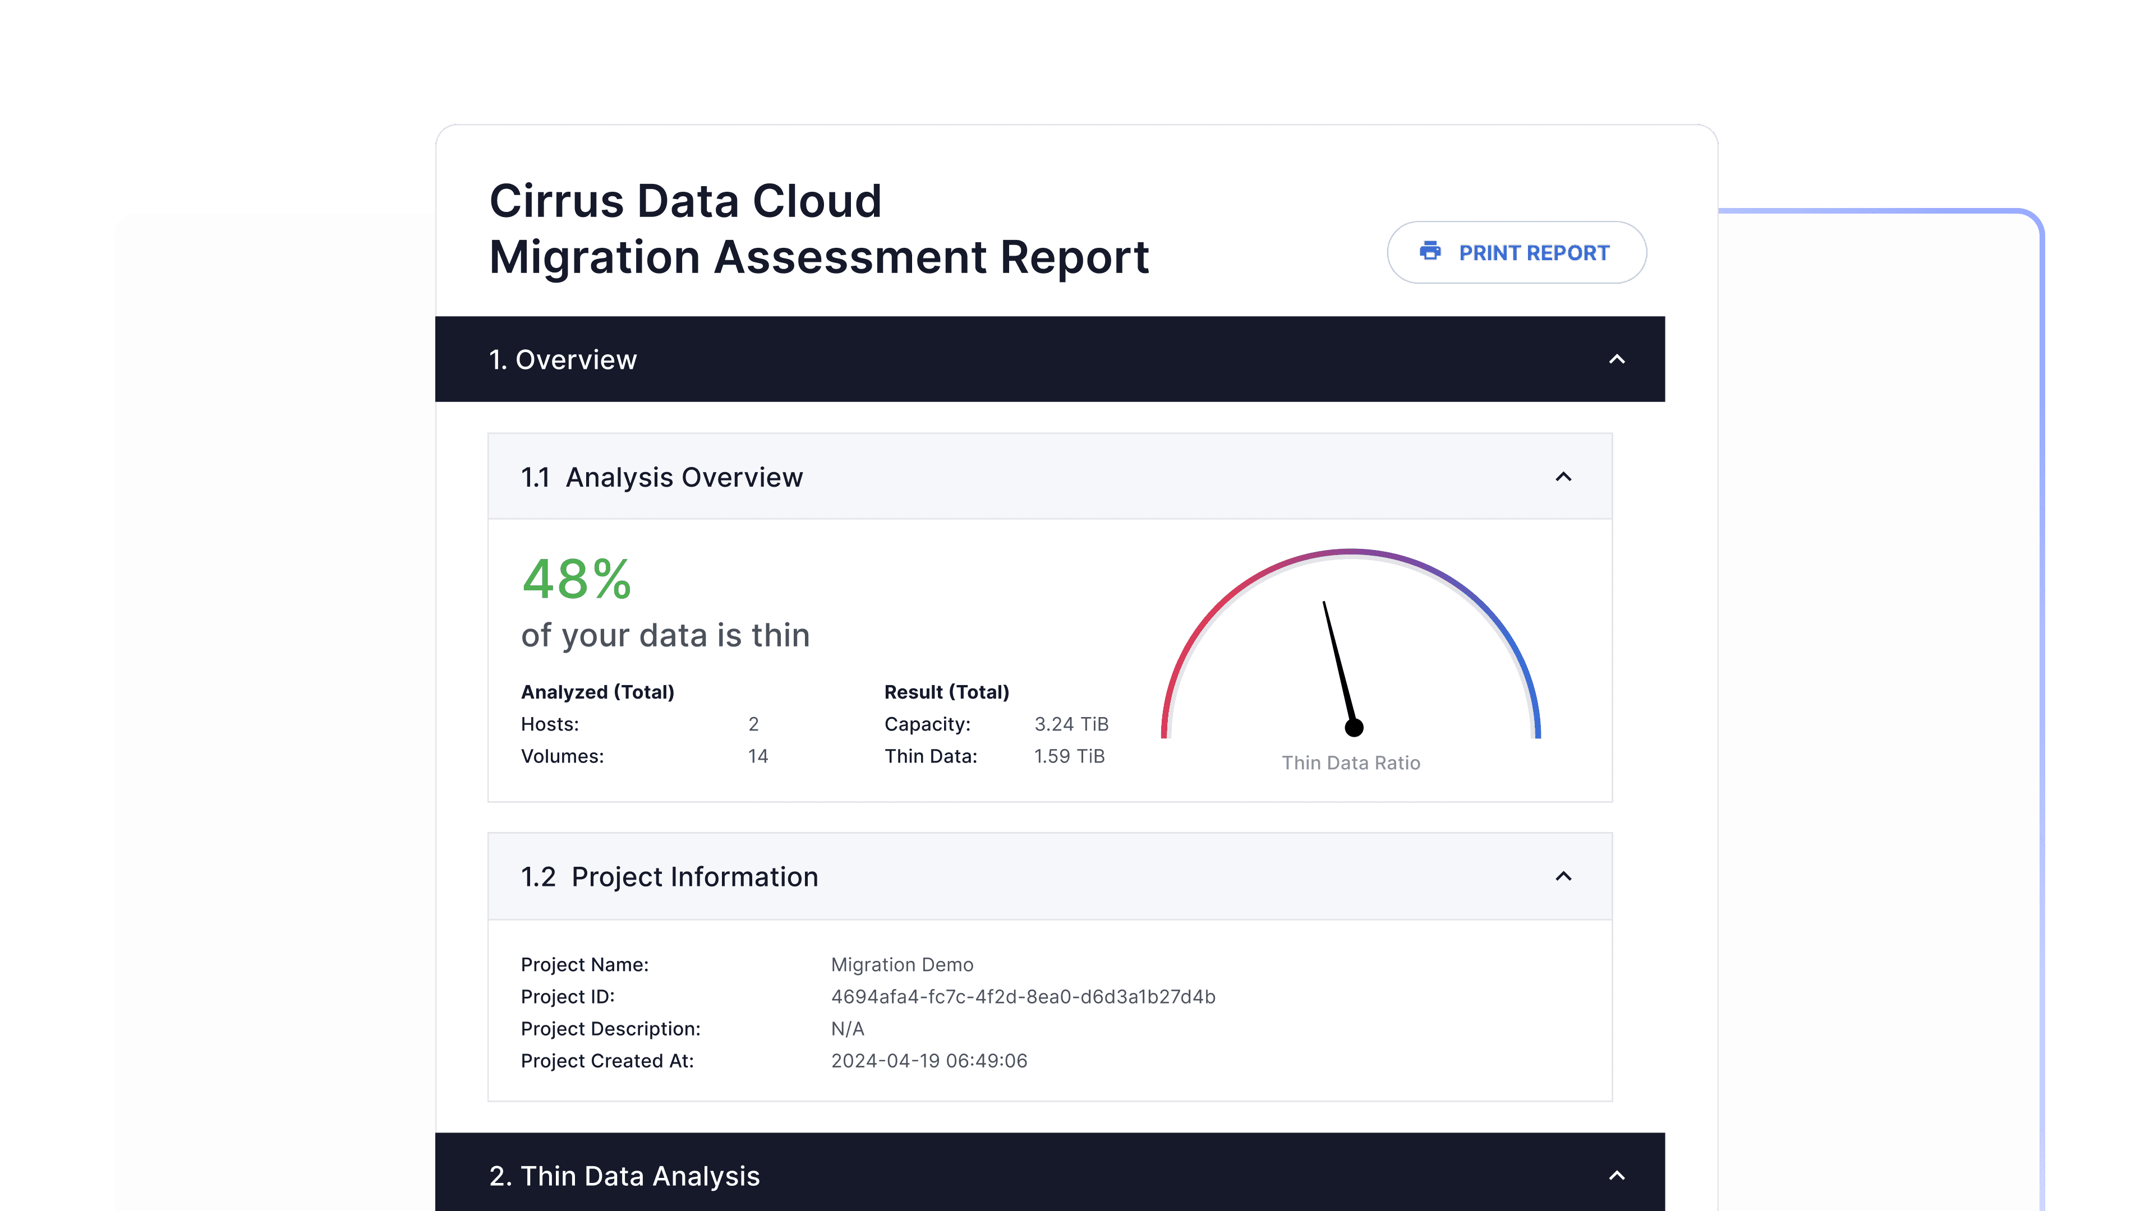
Task: Click the 1. Overview section header
Action: tap(1050, 359)
